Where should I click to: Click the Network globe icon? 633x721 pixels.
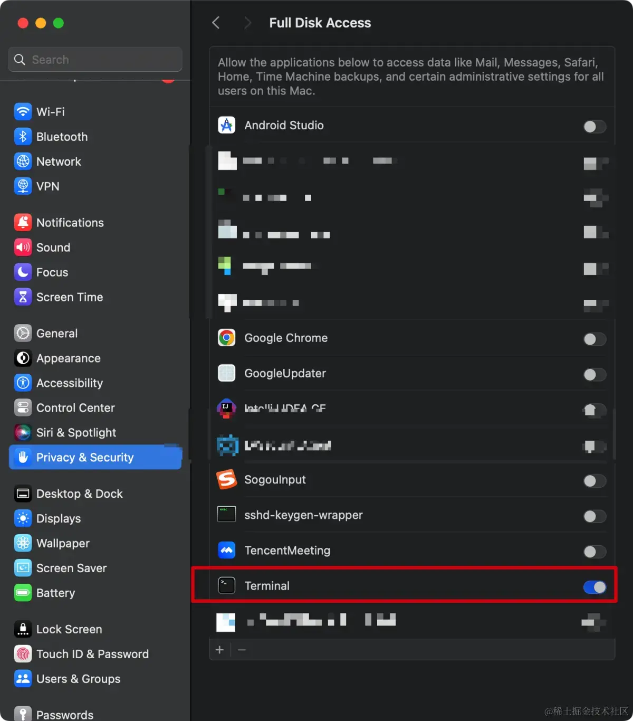pos(23,162)
